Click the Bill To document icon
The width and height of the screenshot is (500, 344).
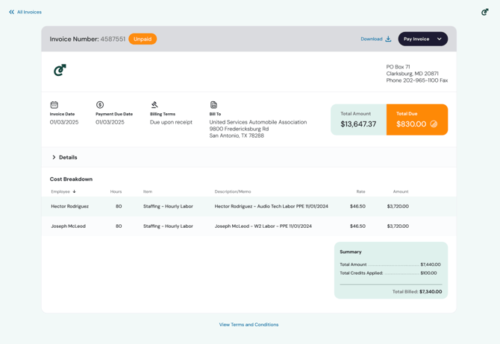213,105
